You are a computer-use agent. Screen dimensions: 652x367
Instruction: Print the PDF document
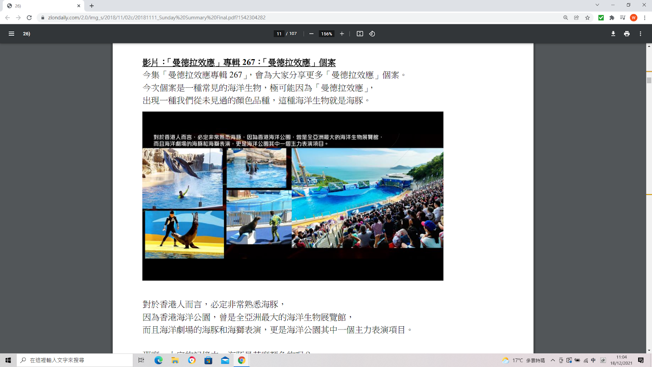627,34
